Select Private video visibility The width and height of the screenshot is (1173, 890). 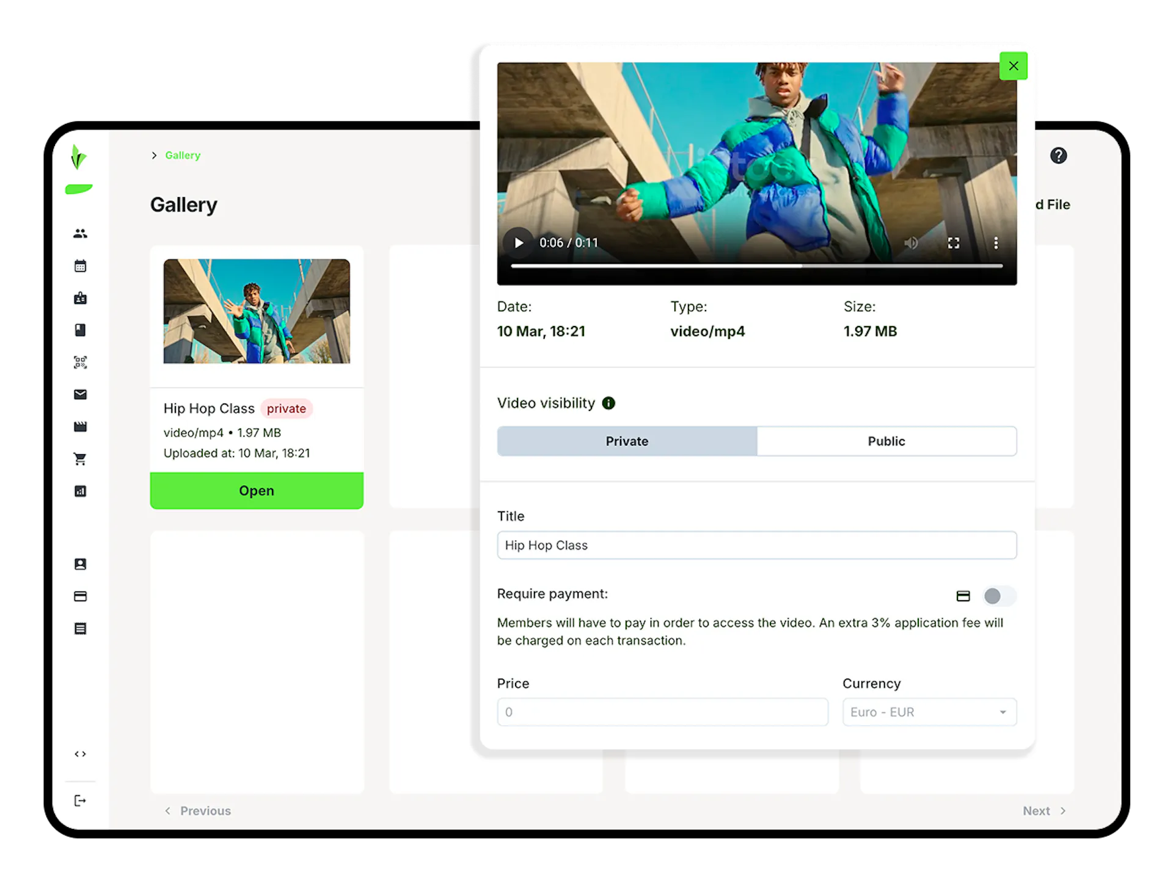pyautogui.click(x=627, y=441)
